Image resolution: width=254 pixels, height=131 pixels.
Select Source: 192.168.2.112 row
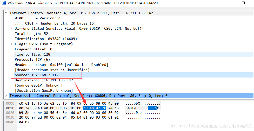tap(134, 75)
